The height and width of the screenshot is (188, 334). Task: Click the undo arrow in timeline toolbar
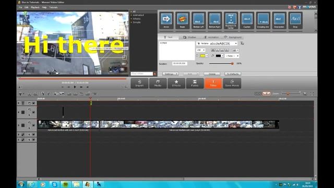(43, 94)
